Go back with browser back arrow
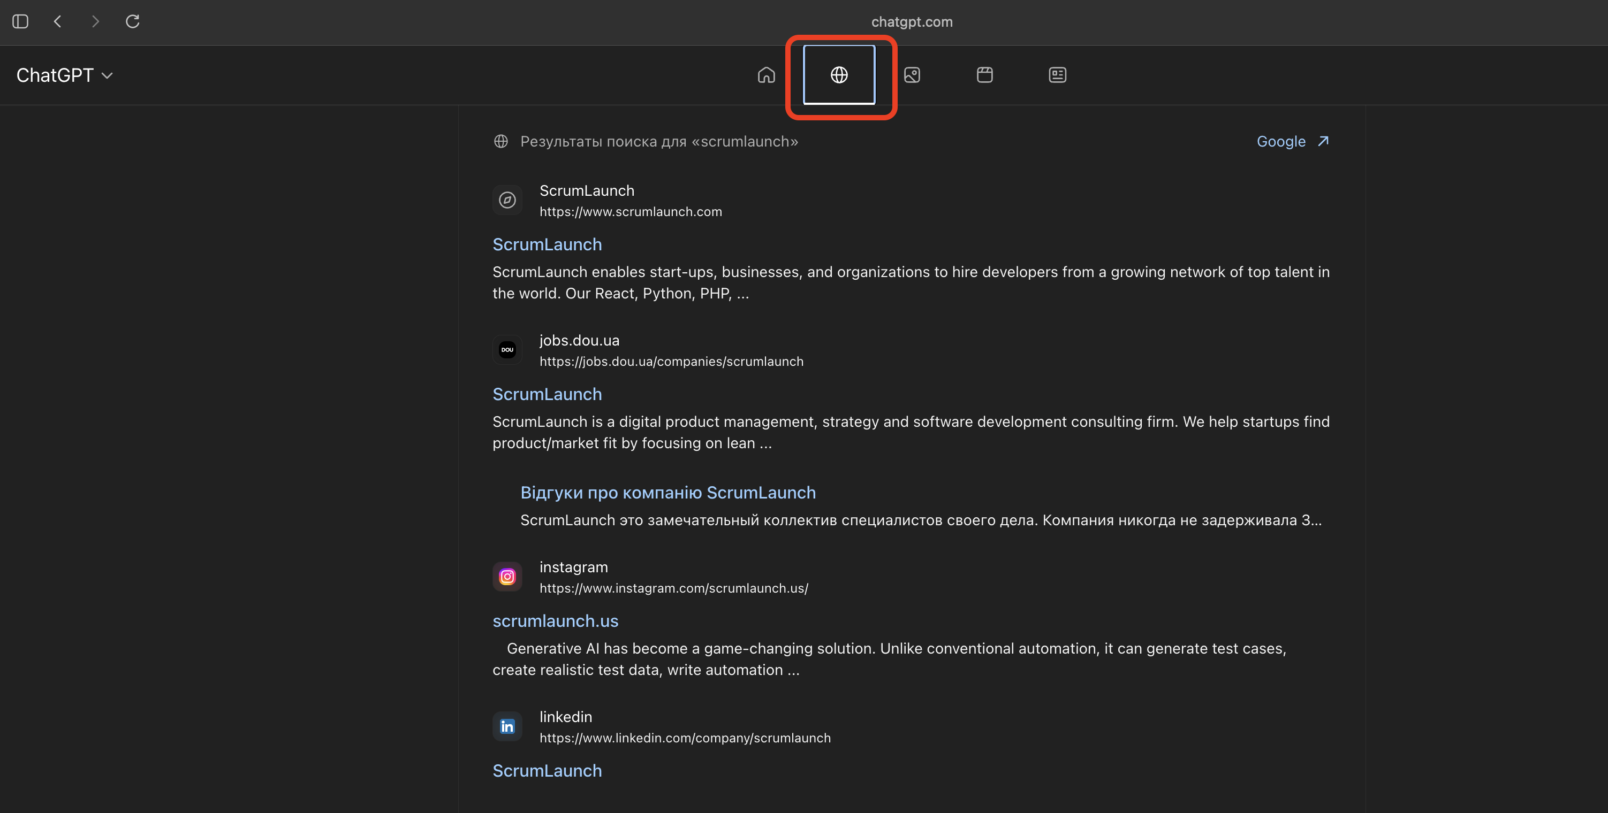Viewport: 1608px width, 813px height. coord(57,21)
